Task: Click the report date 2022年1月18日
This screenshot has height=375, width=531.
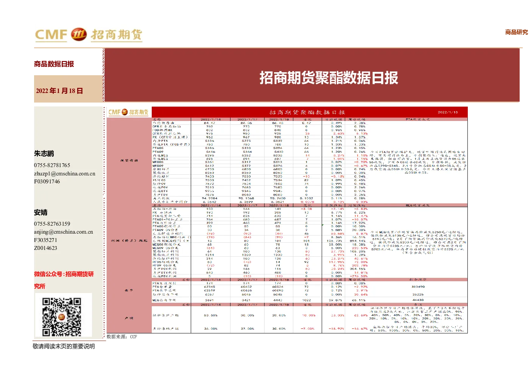Action: 59,91
